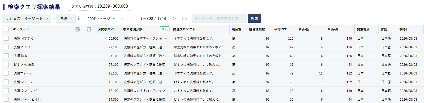This screenshot has width=424, height=103.
Task: Open the サジェストキーワード dropdown
Action: pos(27,18)
